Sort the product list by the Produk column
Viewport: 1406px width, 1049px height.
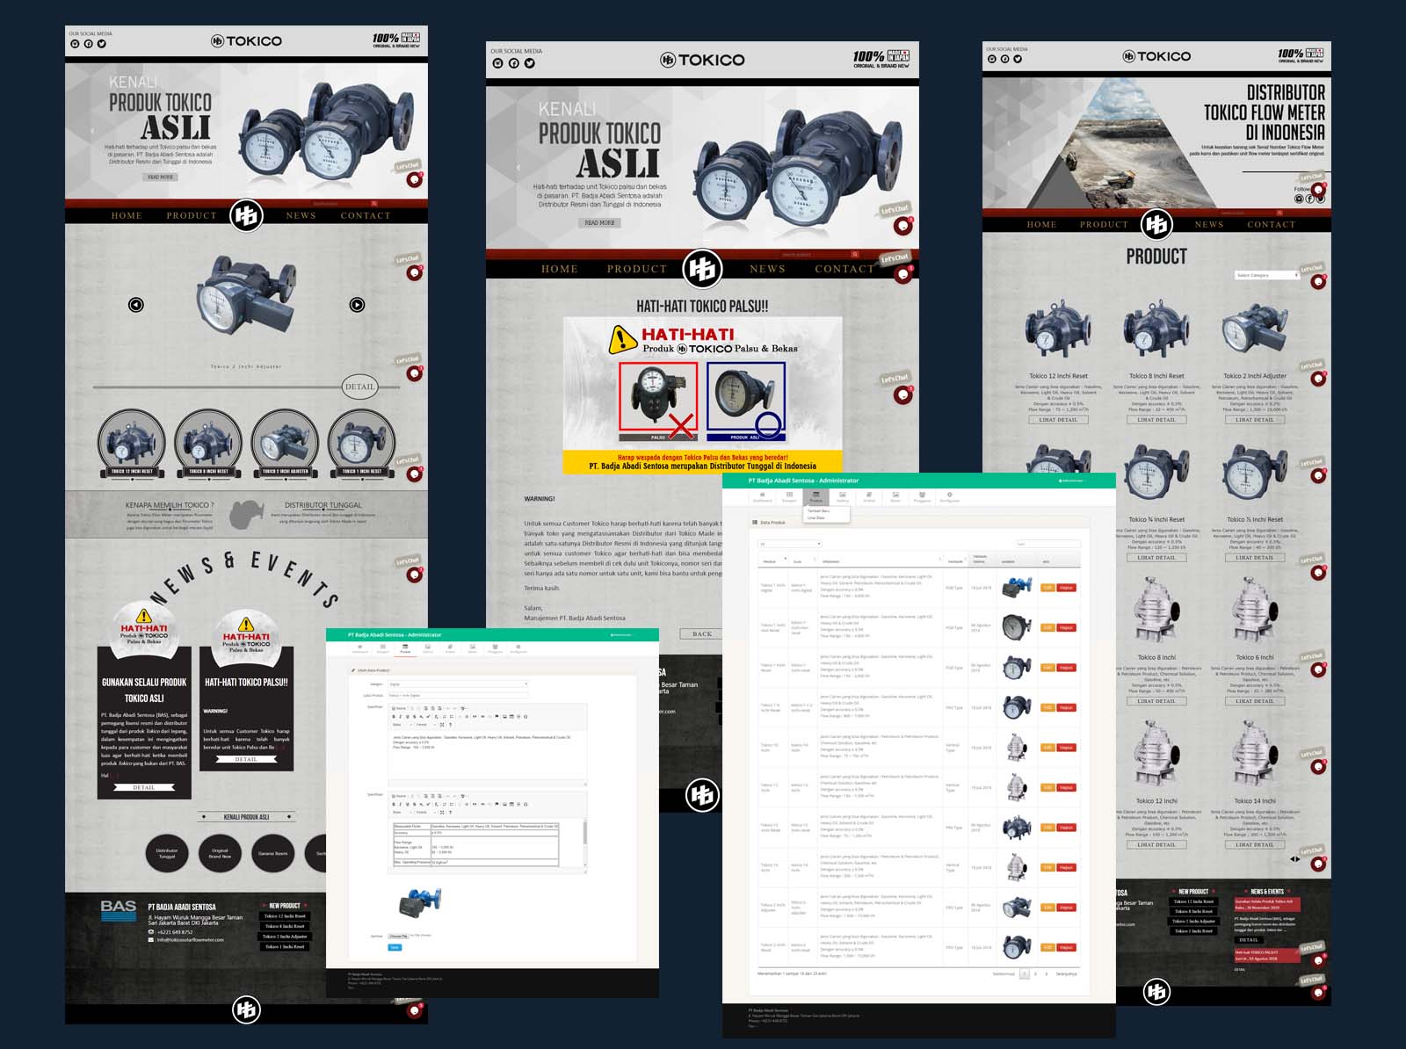[772, 560]
